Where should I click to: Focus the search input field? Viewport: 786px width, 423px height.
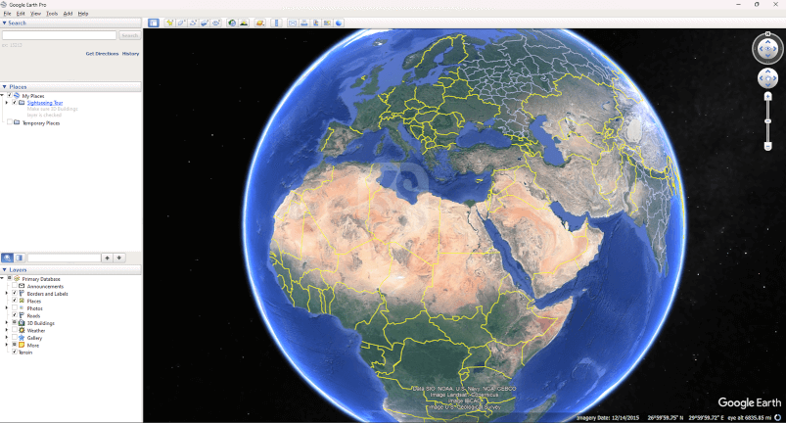coord(59,35)
